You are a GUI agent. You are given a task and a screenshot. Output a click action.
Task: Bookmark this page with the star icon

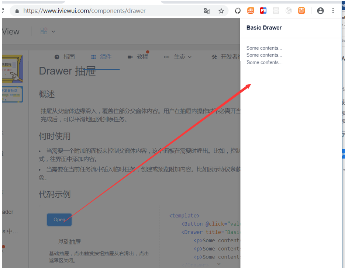[x=221, y=11]
